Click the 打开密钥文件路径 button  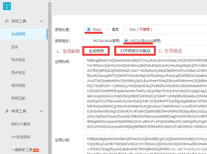click(x=135, y=51)
